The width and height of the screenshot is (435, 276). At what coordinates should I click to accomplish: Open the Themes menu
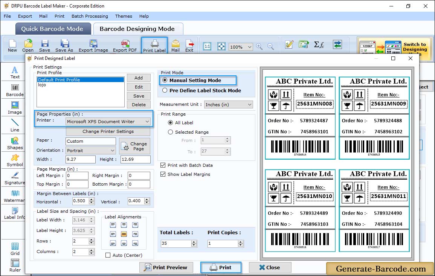tap(124, 16)
